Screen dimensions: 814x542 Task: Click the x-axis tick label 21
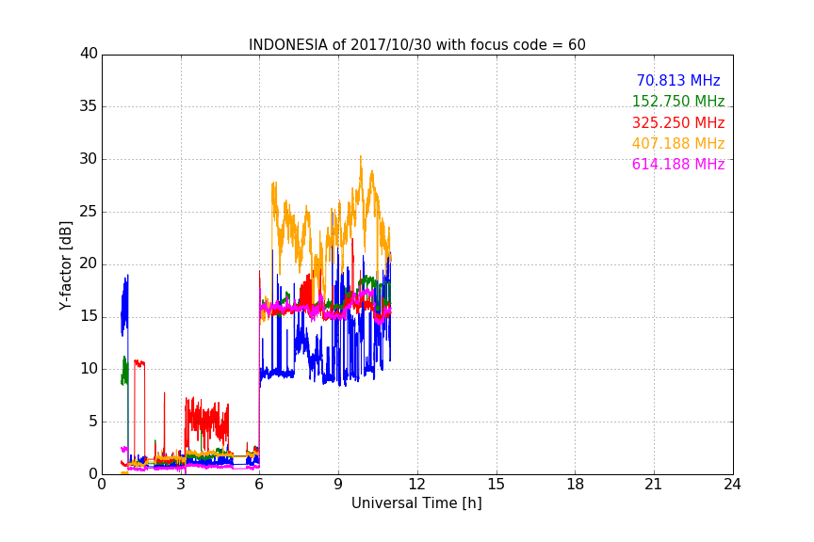654,485
